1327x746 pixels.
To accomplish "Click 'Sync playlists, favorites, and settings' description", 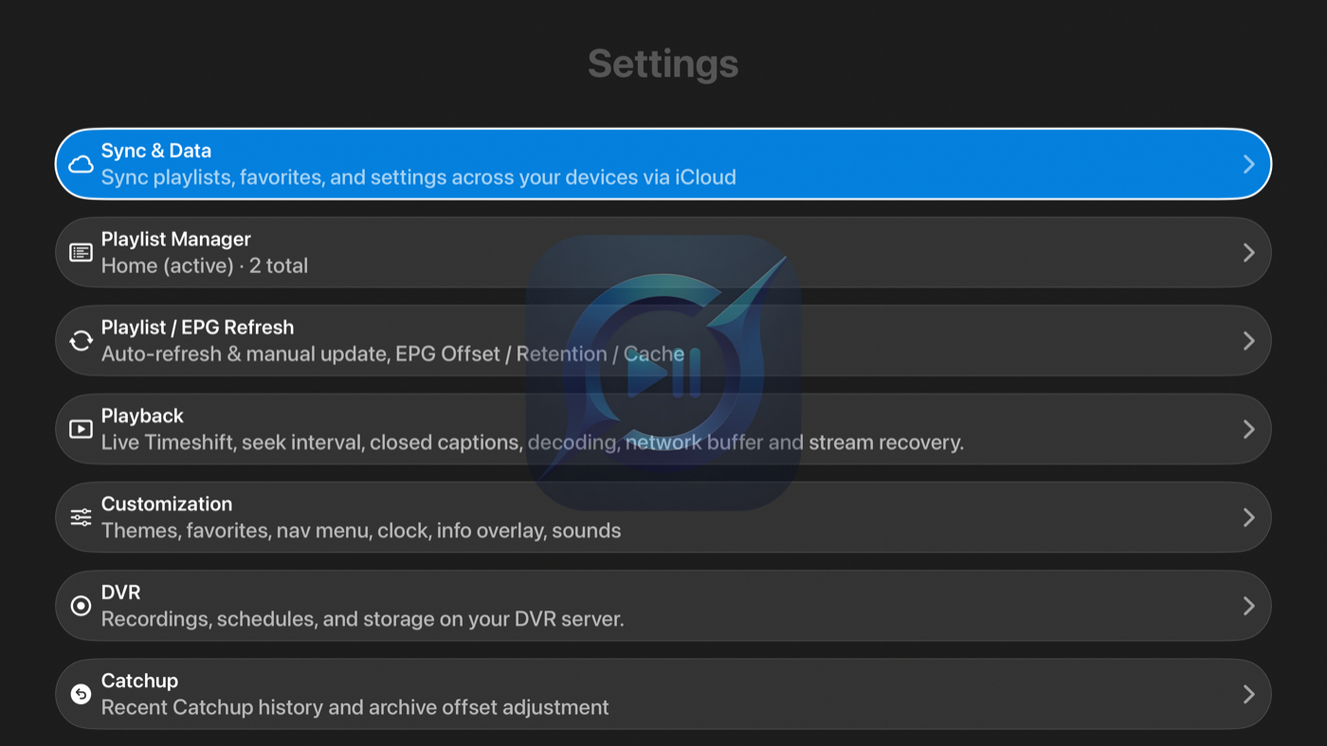I will 419,177.
